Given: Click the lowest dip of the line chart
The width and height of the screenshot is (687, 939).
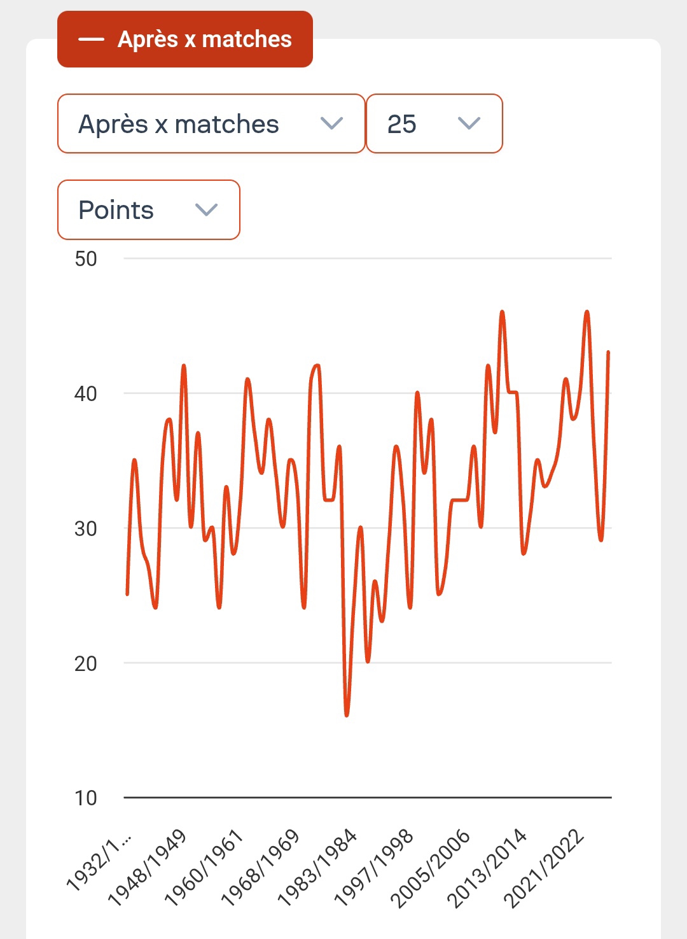Looking at the screenshot, I should [x=347, y=715].
